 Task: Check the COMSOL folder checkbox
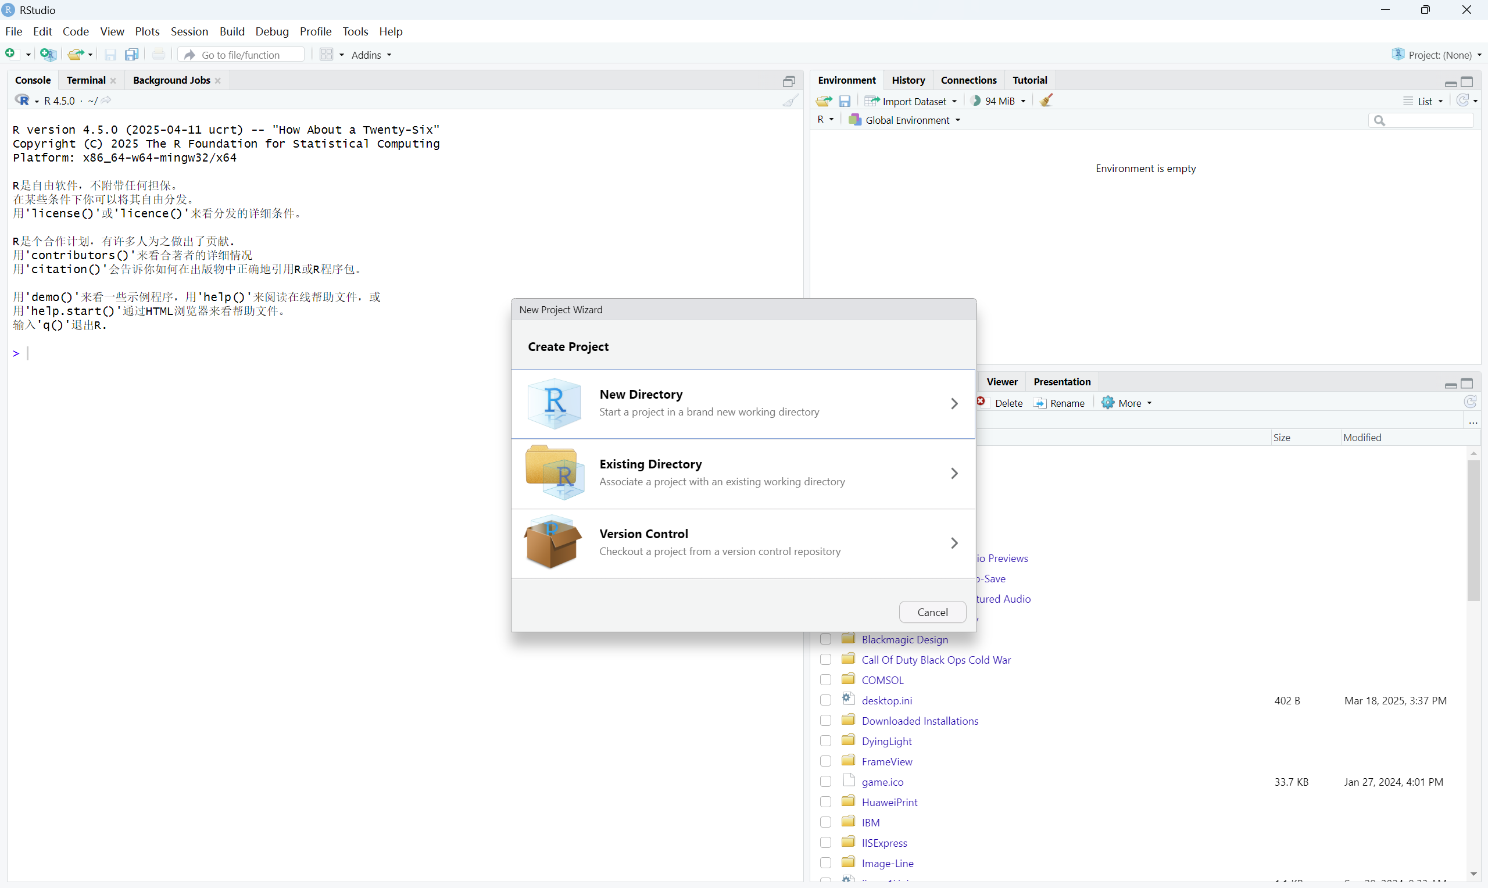826,680
